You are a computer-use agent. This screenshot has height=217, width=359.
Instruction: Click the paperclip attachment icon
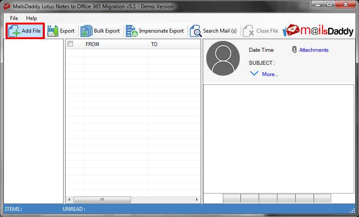coord(295,50)
